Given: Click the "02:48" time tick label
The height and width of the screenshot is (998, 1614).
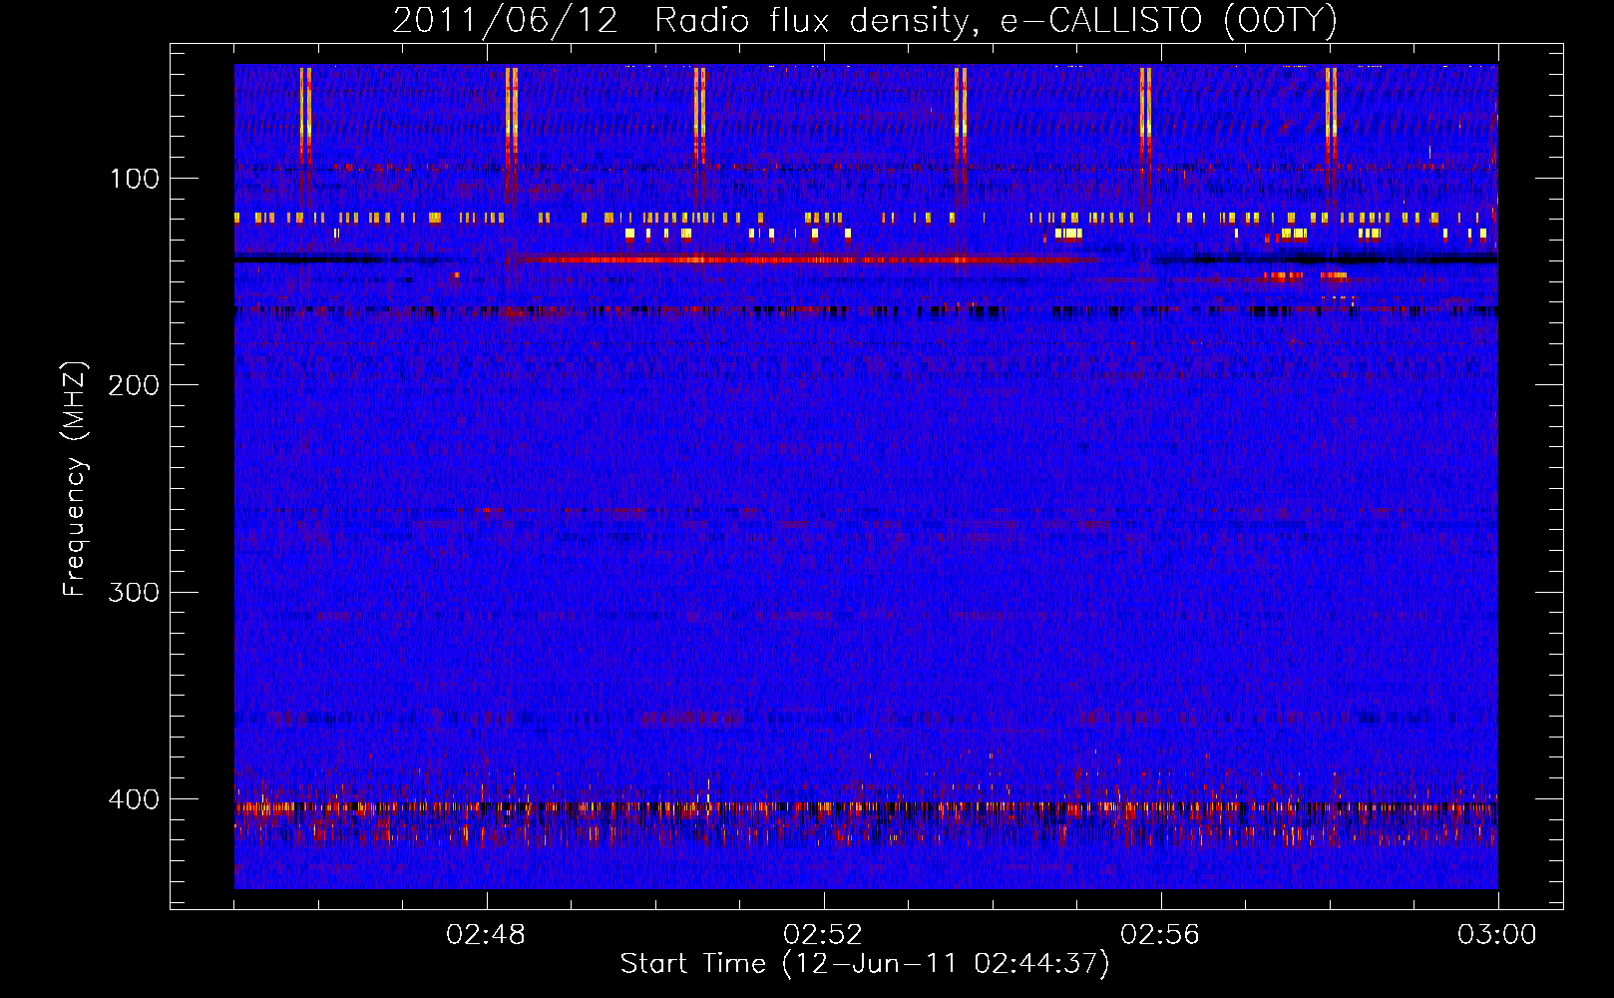Looking at the screenshot, I should coord(486,935).
